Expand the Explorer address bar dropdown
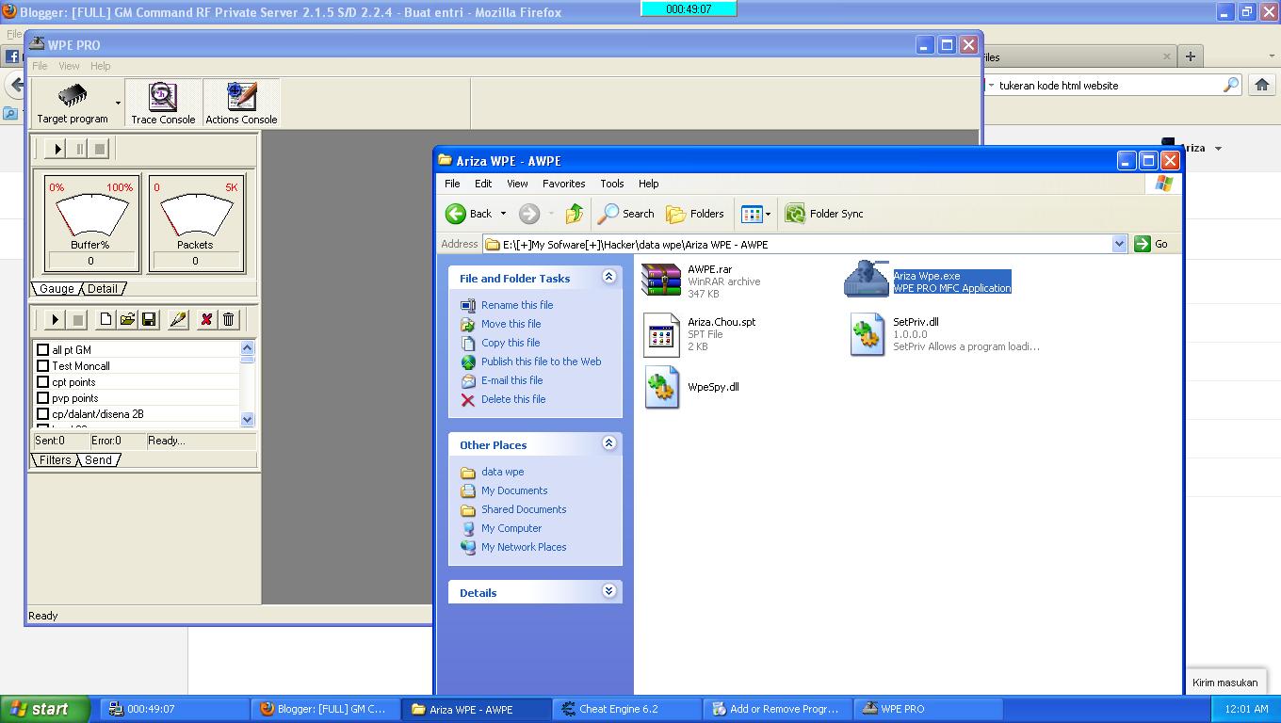 1120,243
